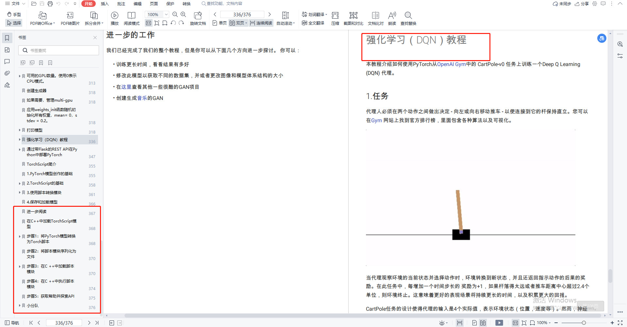This screenshot has height=327, width=627.
Task: Open the settings gear in title bar
Action: (x=595, y=4)
